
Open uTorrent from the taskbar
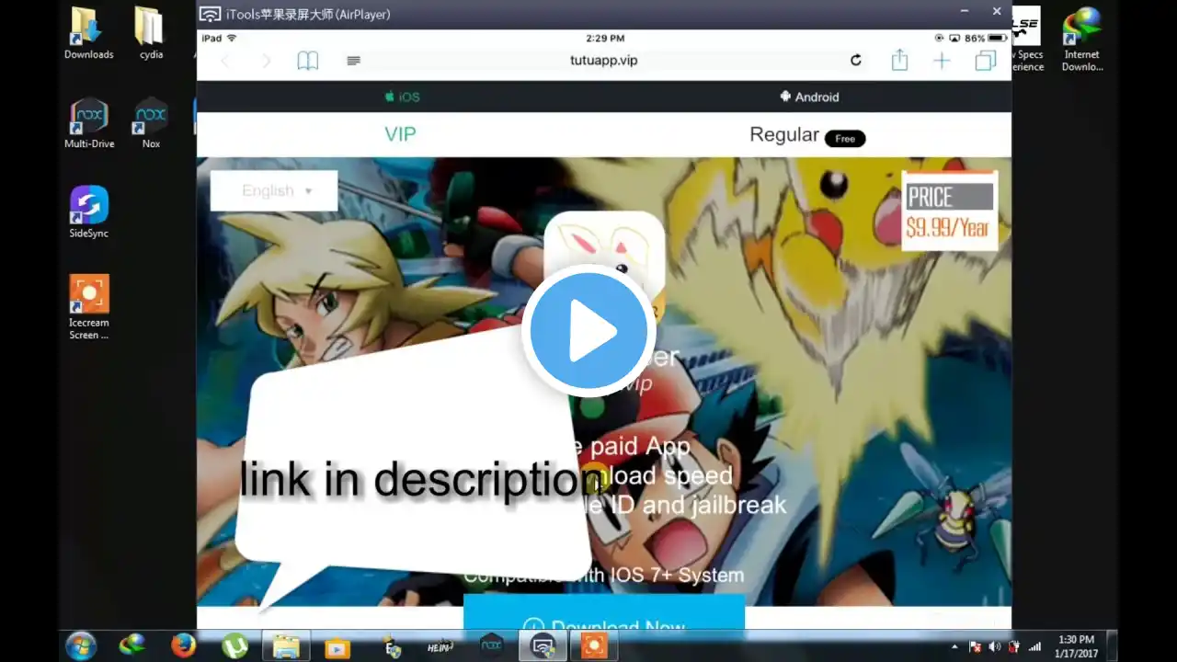[234, 646]
